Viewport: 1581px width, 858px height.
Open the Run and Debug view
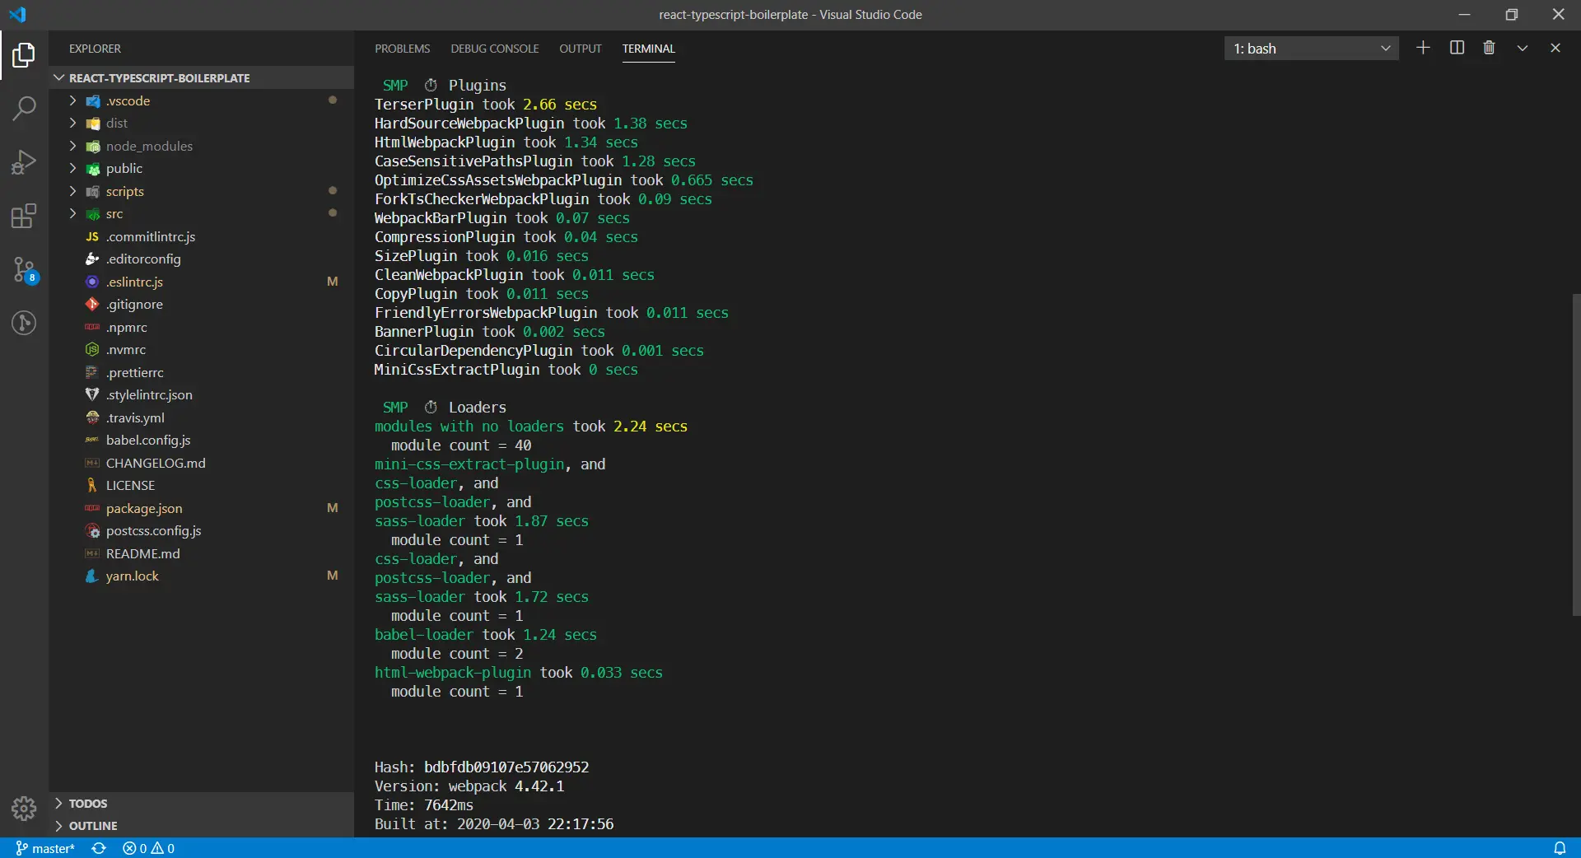pos(24,162)
